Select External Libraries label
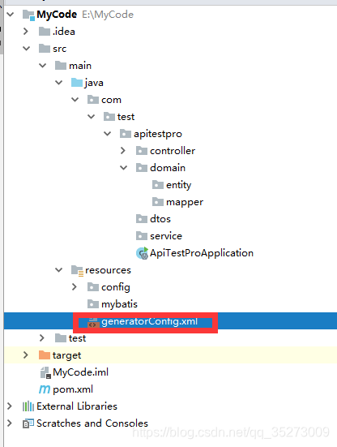 77,406
